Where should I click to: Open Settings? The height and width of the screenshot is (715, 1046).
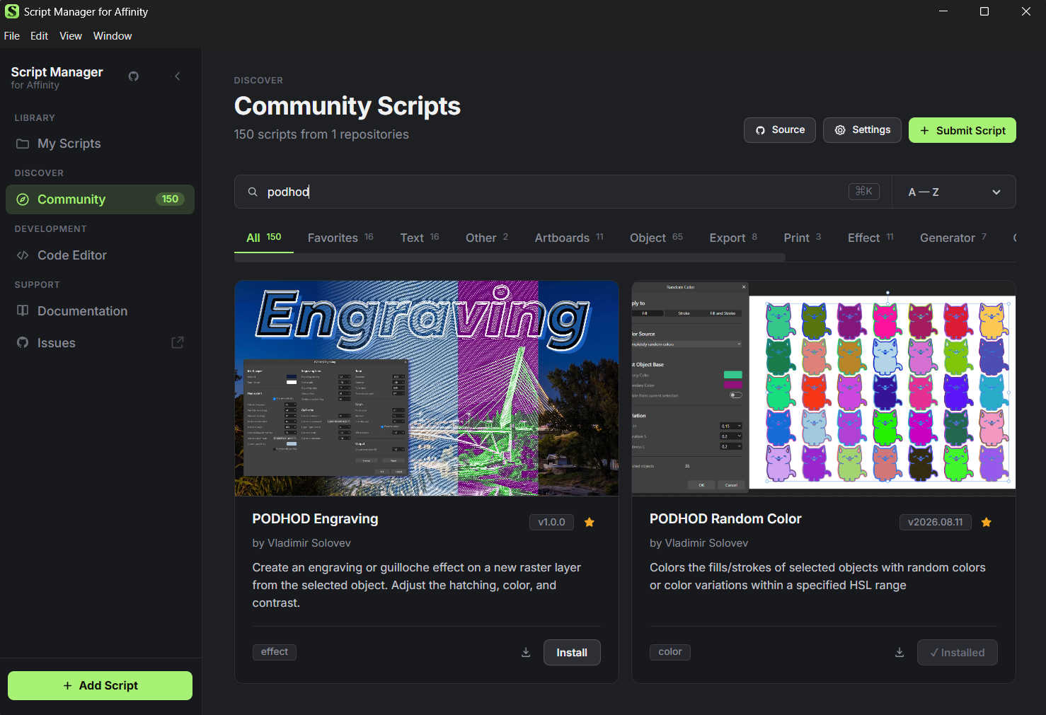862,130
